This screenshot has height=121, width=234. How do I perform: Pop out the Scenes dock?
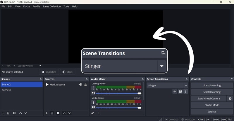click(41, 79)
